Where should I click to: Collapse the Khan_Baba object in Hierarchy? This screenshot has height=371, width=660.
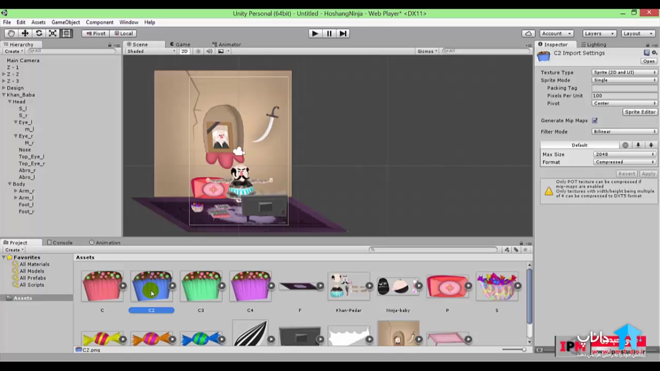[4, 95]
